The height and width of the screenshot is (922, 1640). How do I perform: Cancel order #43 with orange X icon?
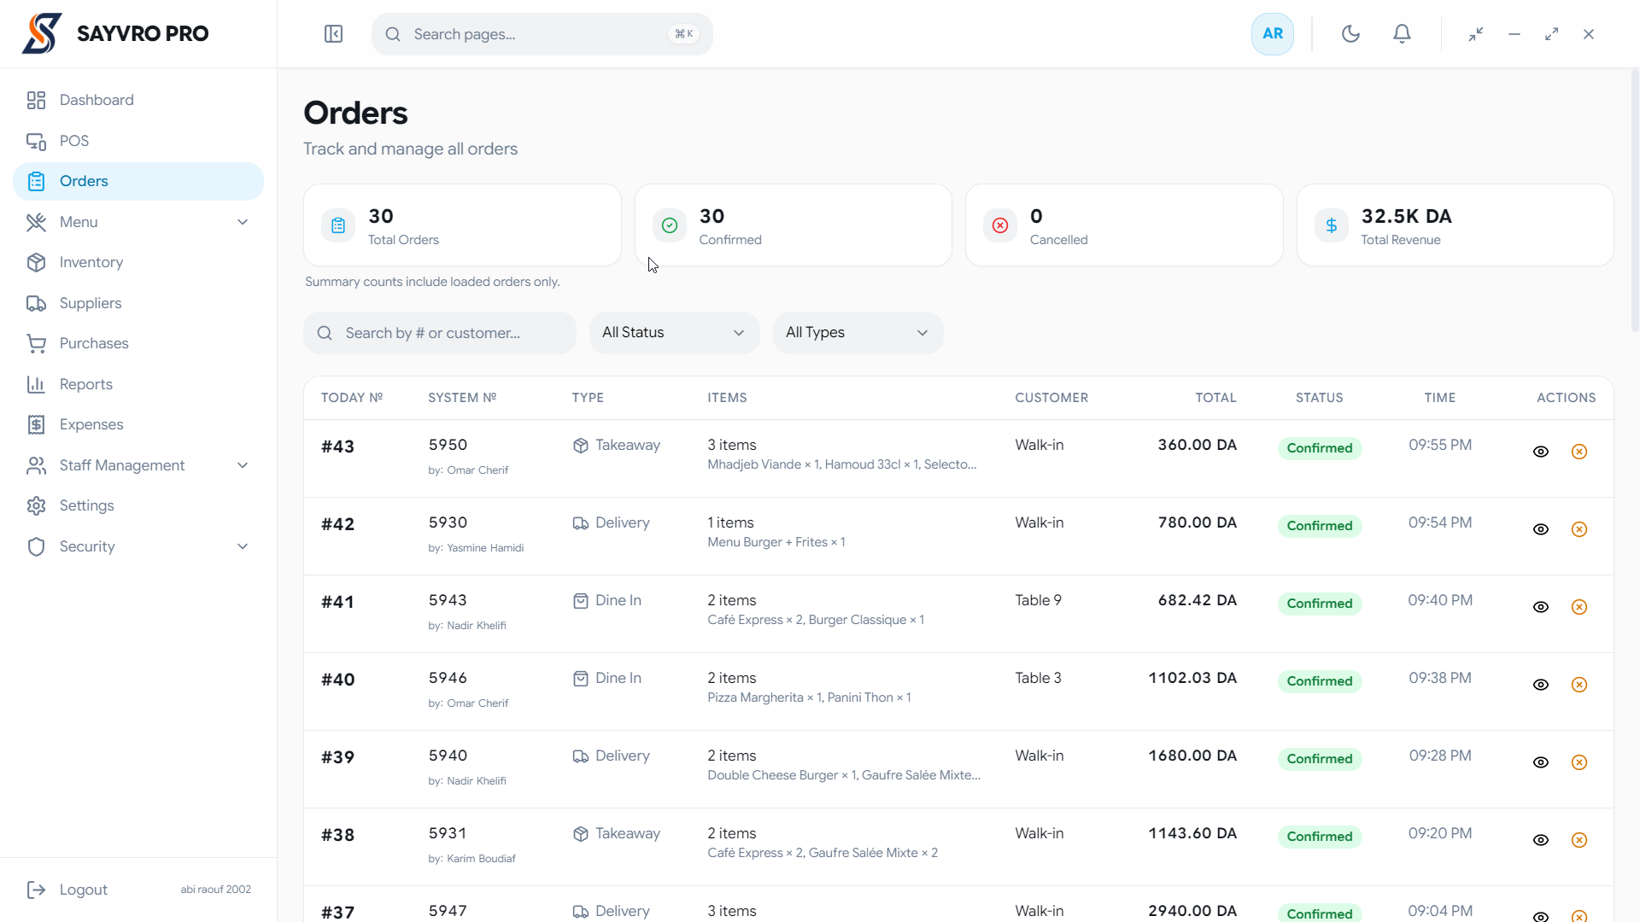click(x=1579, y=452)
